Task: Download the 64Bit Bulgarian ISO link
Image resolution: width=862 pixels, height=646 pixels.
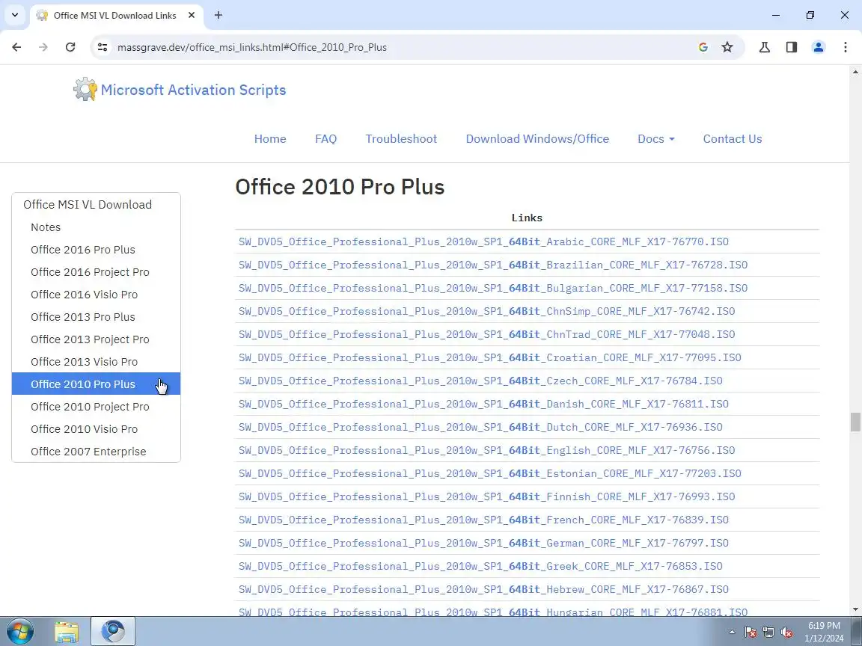Action: tap(493, 288)
